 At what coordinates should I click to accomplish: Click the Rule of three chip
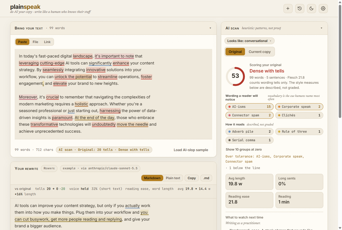pyautogui.click(x=299, y=132)
